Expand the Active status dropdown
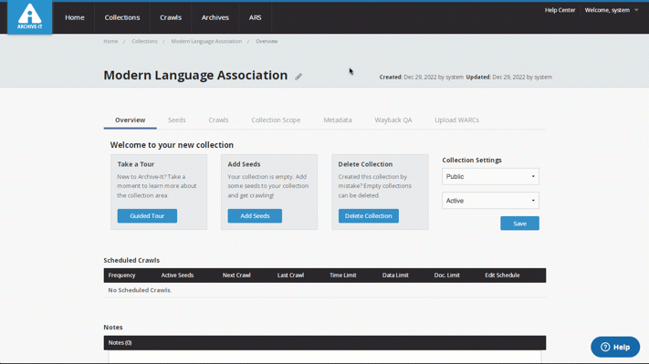This screenshot has height=364, width=649. (490, 201)
